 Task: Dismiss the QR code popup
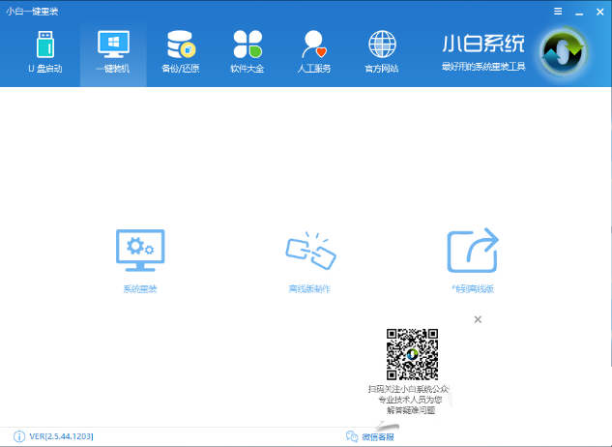[478, 319]
